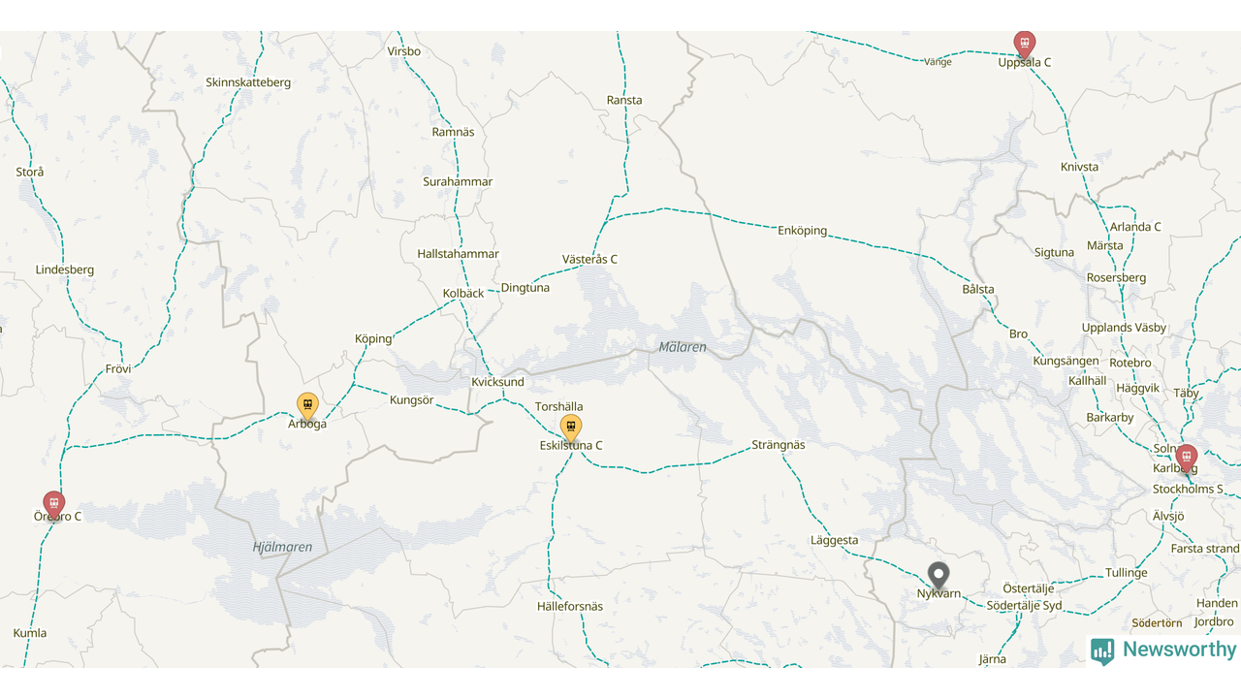Click the Hjälmaren lake label
Screen dimensions: 1241x698
click(283, 548)
